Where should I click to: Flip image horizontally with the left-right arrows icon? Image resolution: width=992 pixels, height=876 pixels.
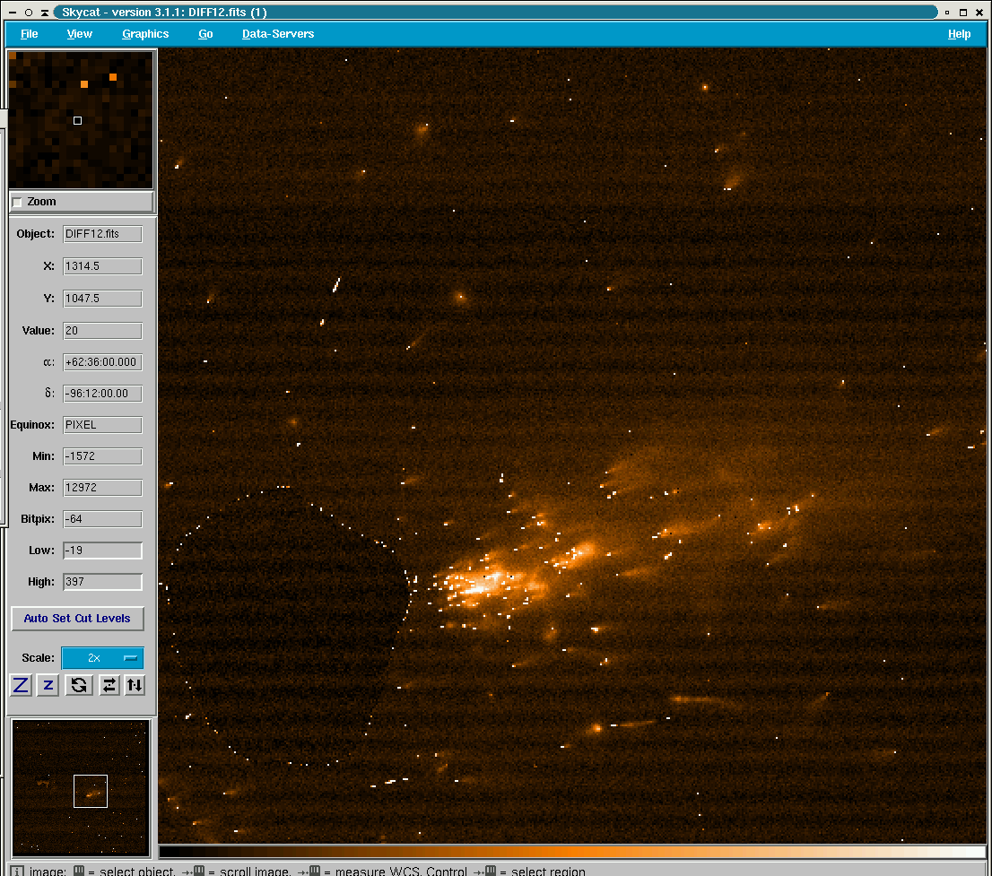pyautogui.click(x=109, y=685)
